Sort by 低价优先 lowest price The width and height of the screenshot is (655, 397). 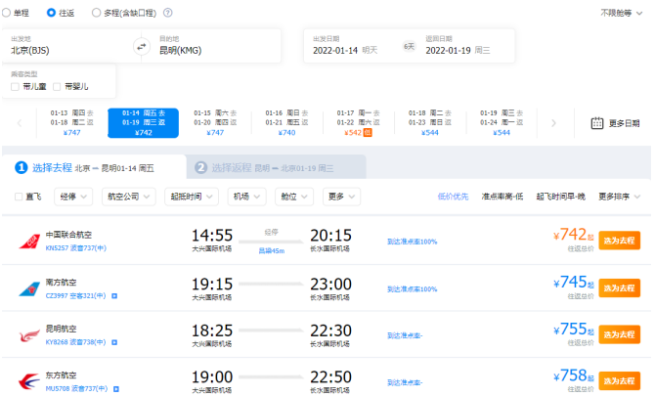(x=453, y=197)
